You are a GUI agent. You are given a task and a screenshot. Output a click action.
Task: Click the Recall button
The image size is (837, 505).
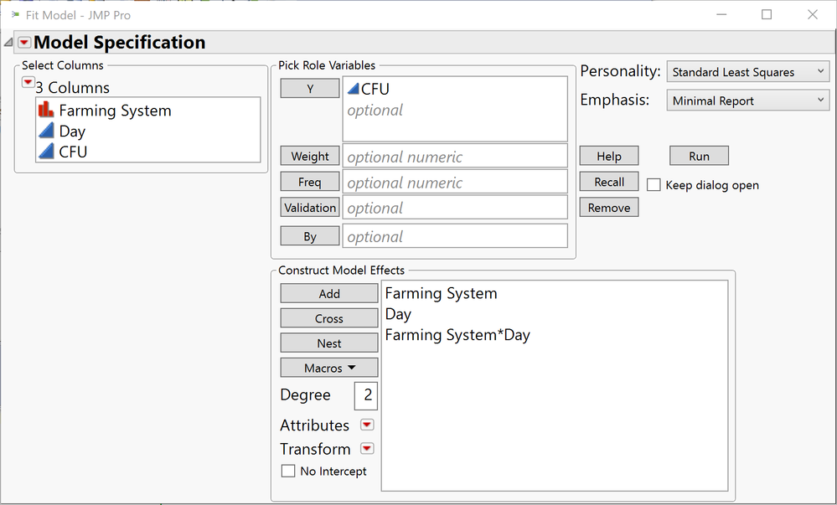609,182
